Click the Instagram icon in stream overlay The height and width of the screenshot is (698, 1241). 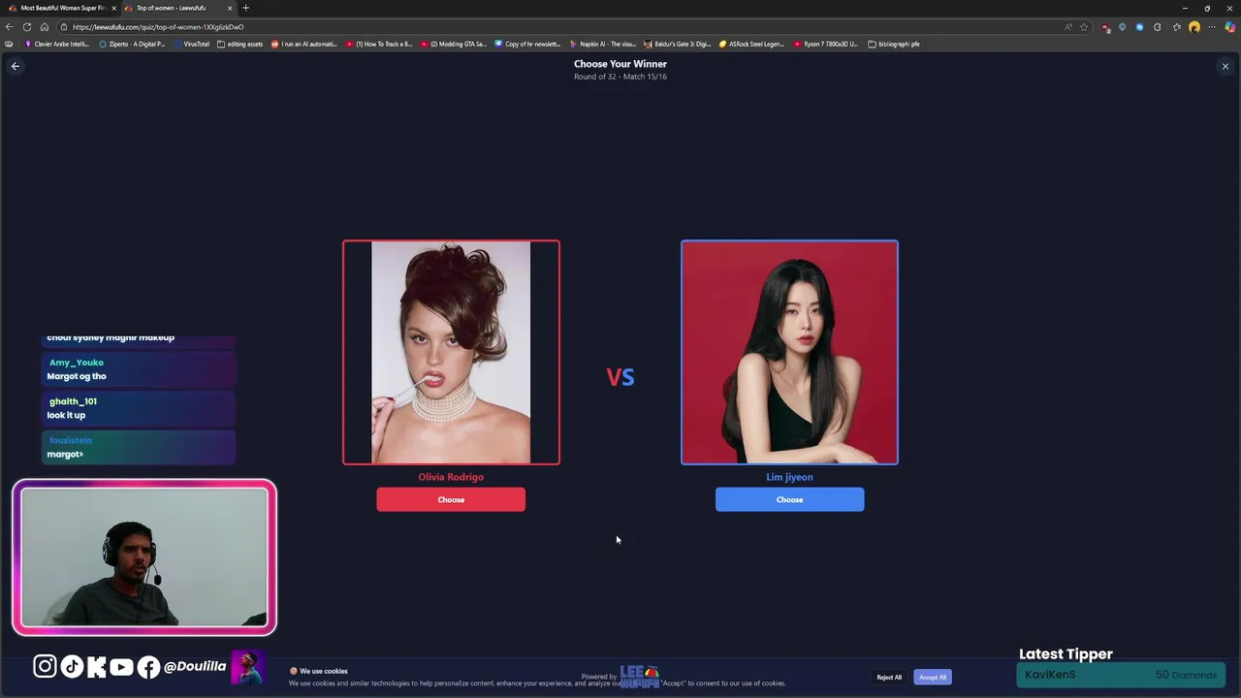tap(45, 666)
